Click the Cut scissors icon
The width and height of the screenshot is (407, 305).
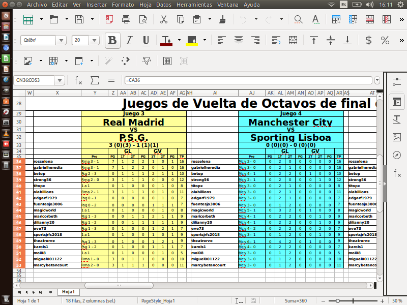pos(164,19)
